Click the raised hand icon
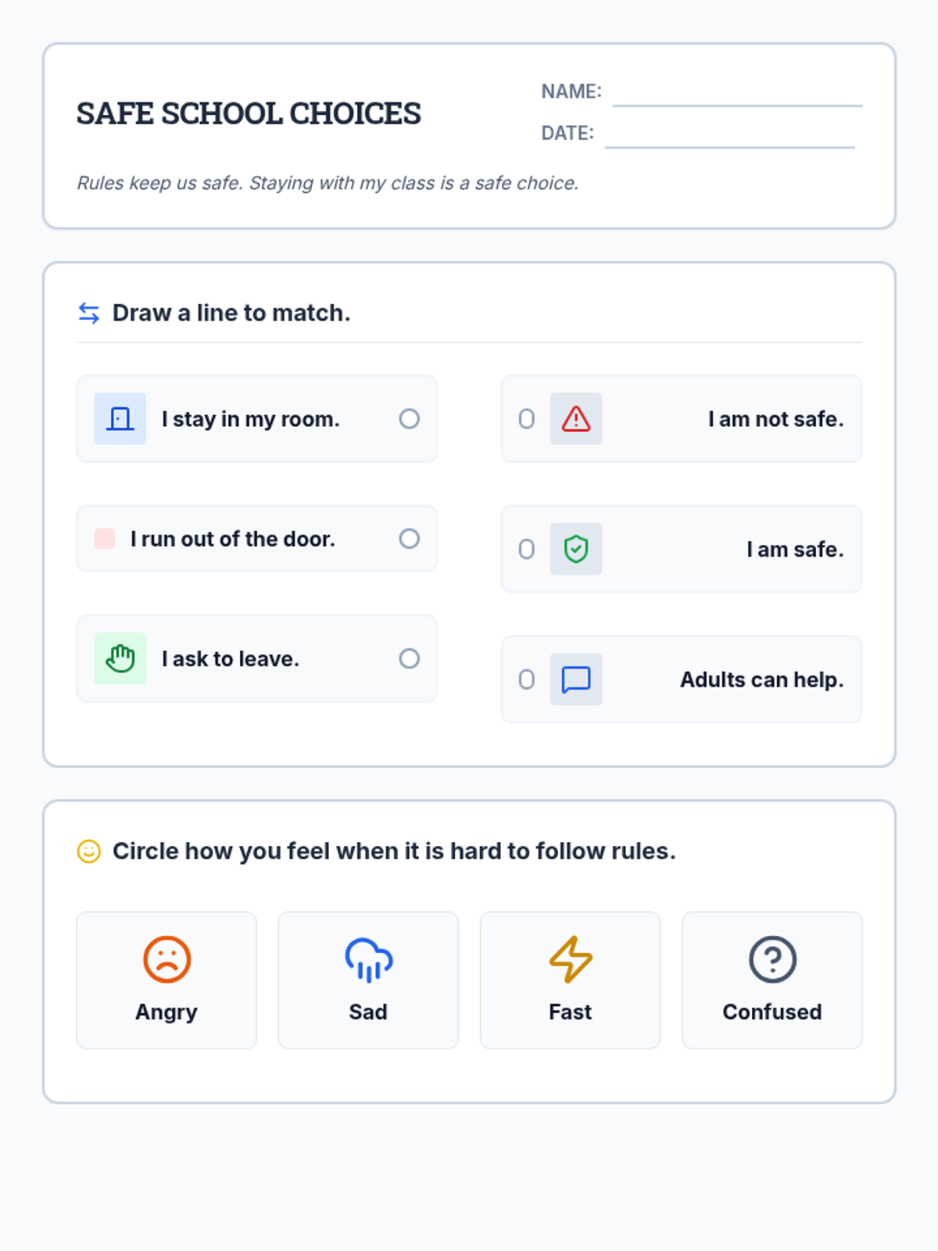The width and height of the screenshot is (938, 1251). (120, 658)
